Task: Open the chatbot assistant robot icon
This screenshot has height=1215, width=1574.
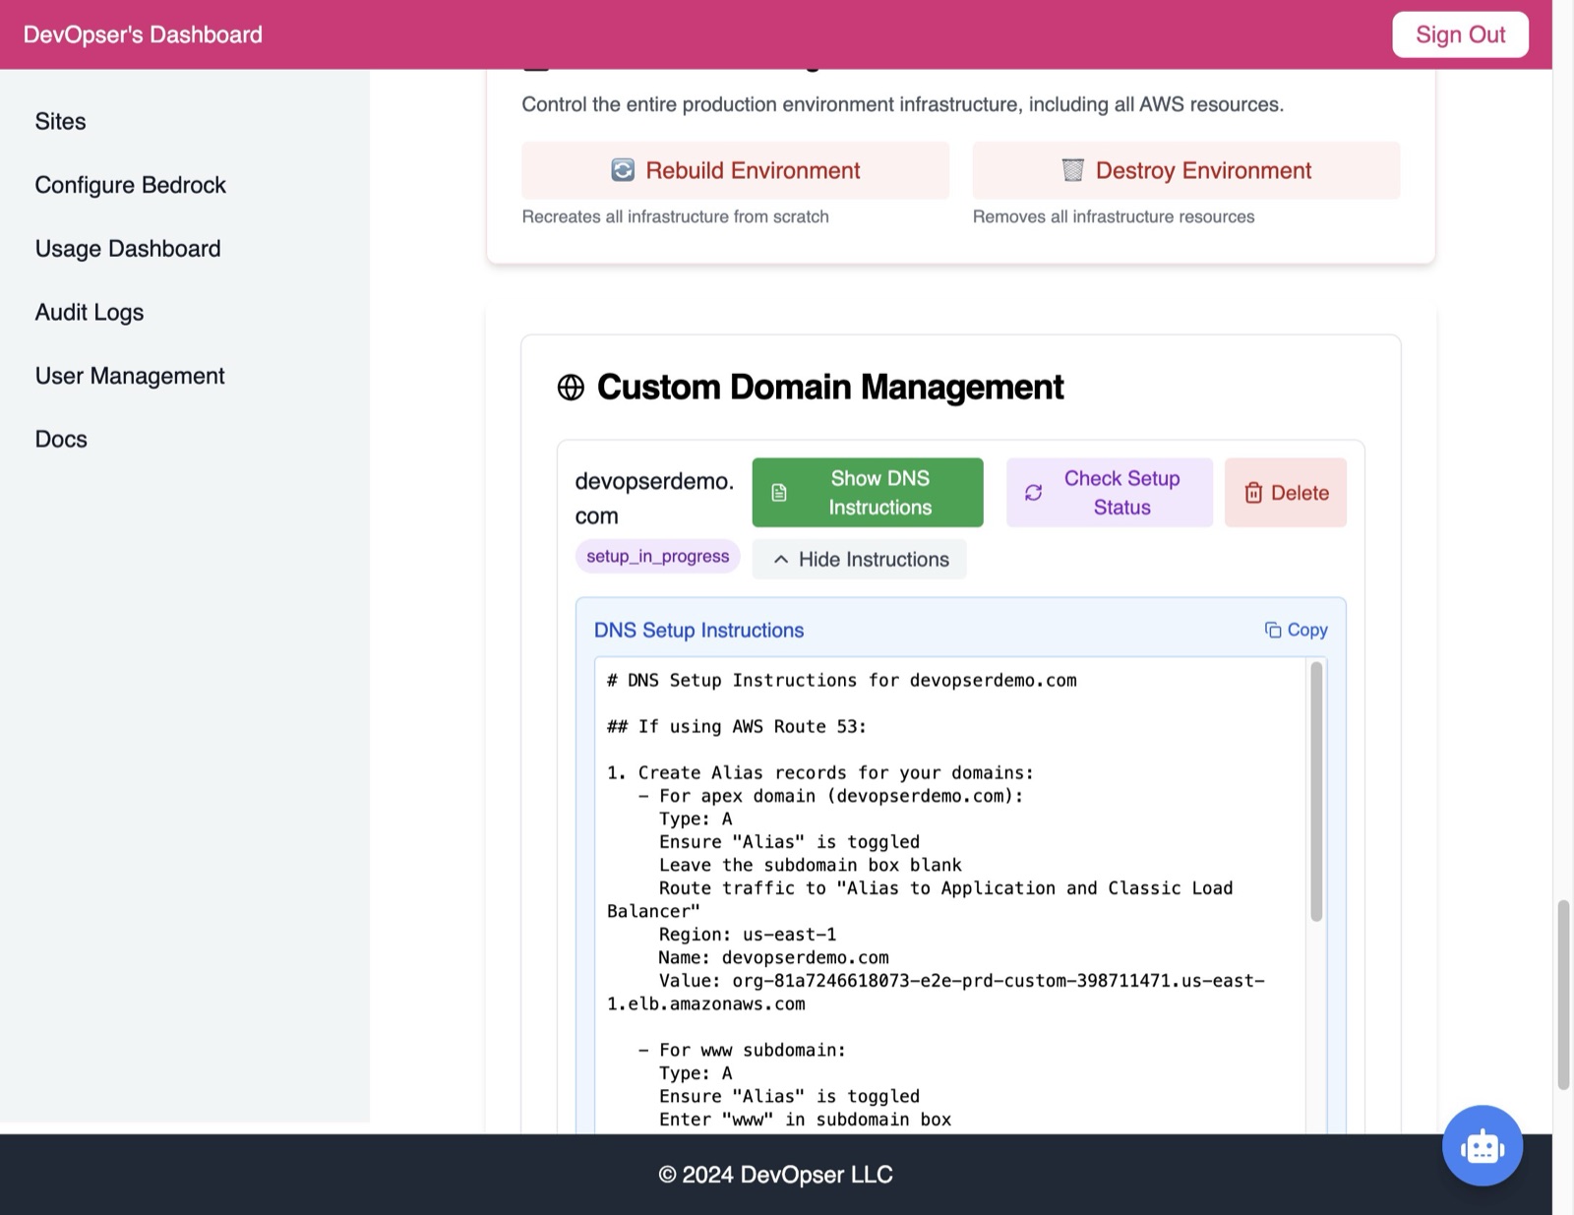Action: 1482,1146
